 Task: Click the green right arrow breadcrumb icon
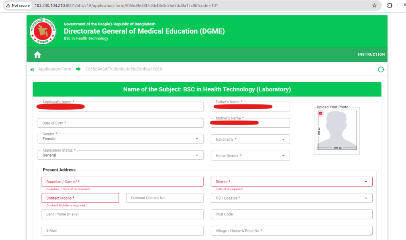pos(78,69)
